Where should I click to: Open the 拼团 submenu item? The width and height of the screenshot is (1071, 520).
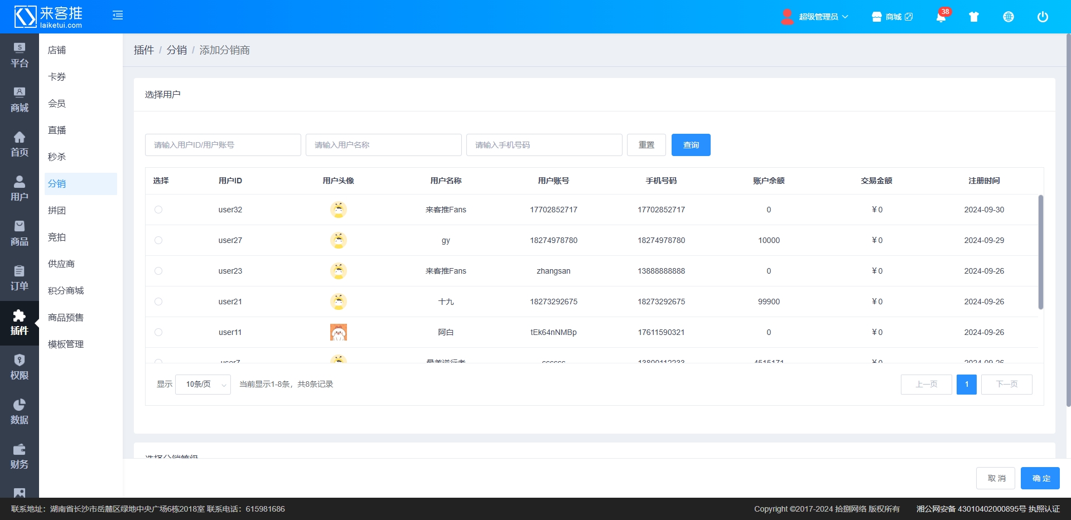57,211
